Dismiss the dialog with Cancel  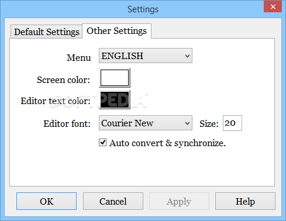pos(113,201)
